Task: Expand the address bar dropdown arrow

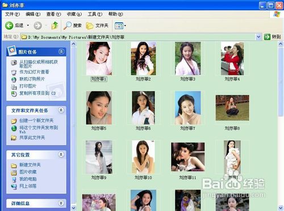Action: (x=258, y=37)
